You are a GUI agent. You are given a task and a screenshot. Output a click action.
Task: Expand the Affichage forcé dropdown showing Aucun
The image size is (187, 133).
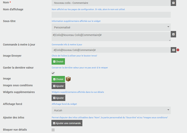[x=111, y=110]
